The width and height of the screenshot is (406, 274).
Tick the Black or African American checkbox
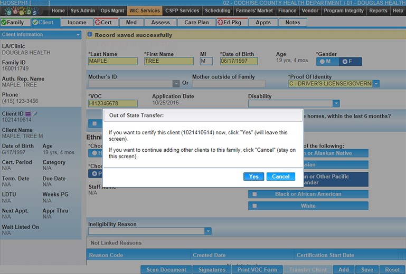click(254, 194)
